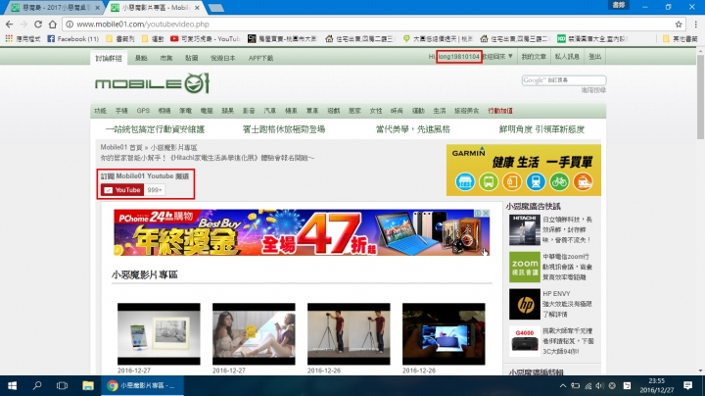
Task: Open the Action Center notification icon
Action: pos(687,385)
